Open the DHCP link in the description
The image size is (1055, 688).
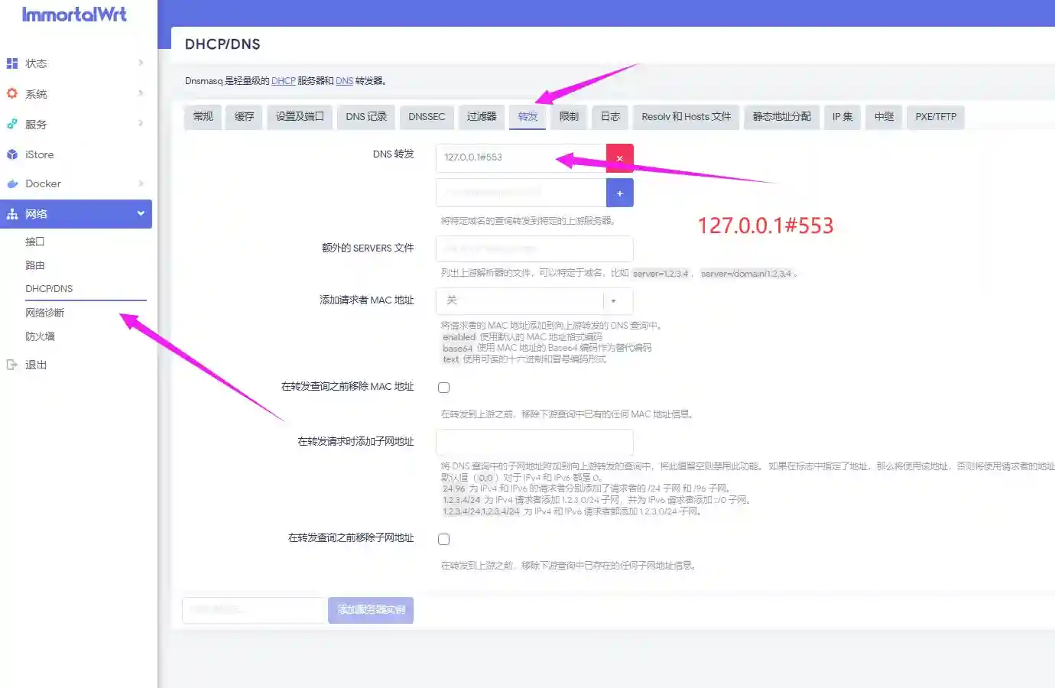pos(283,80)
